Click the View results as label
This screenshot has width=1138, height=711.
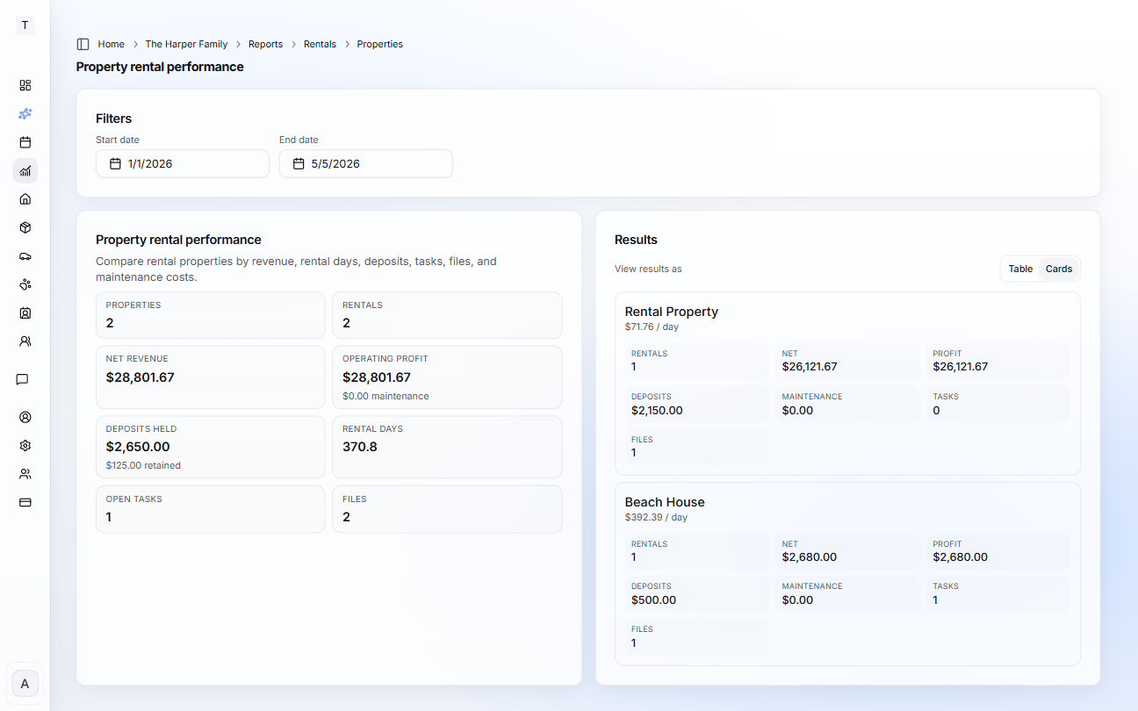(648, 269)
